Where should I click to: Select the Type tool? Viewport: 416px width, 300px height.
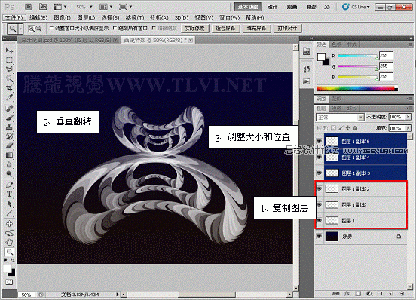point(9,194)
